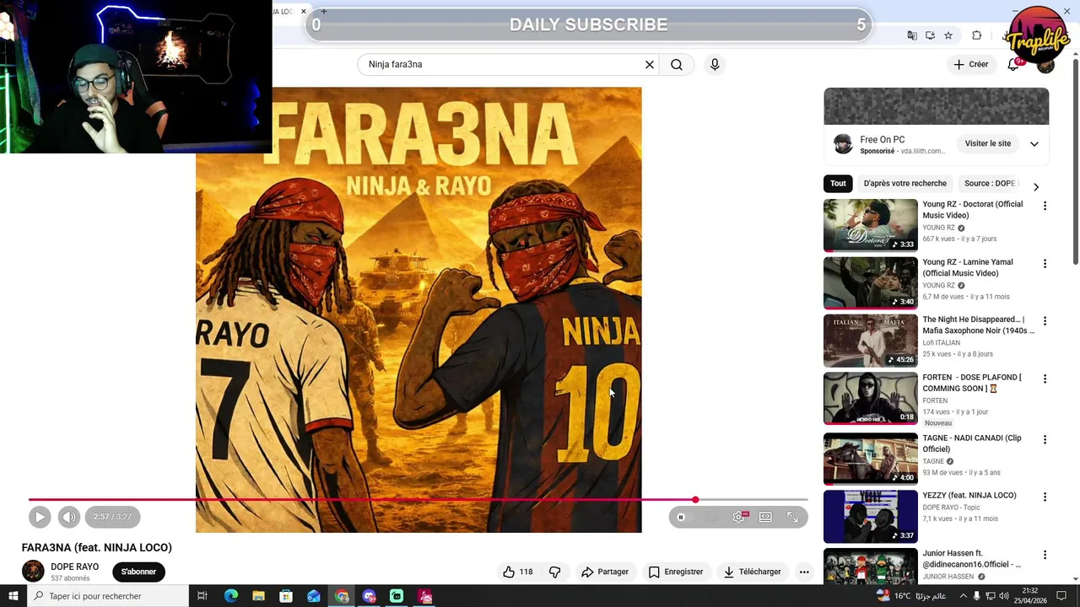Open the Créer menu
1080x607 pixels.
pos(970,64)
